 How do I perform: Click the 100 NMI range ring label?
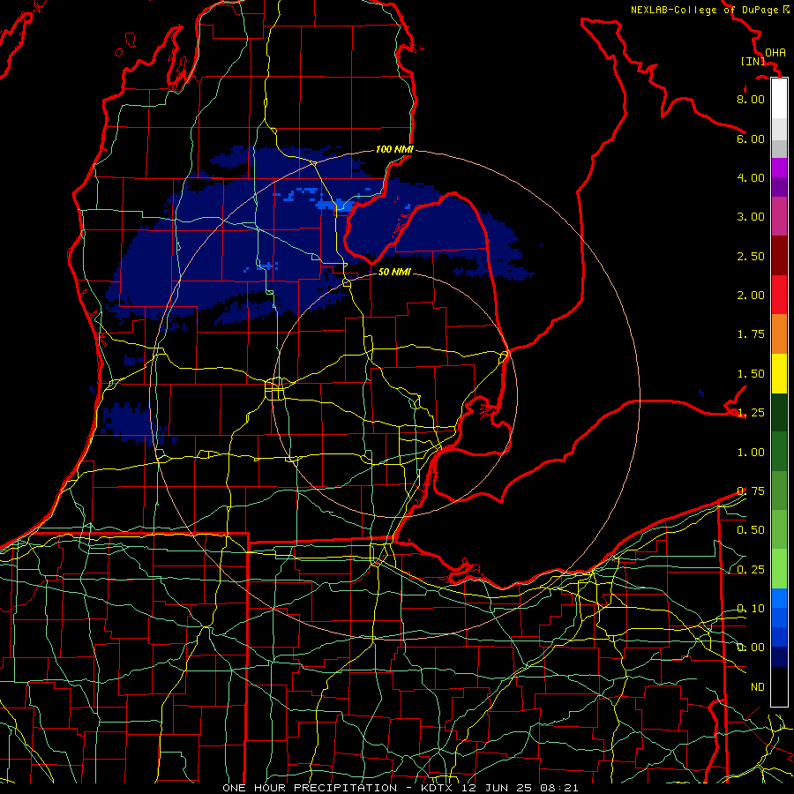click(x=394, y=149)
